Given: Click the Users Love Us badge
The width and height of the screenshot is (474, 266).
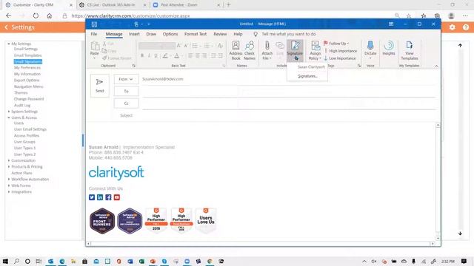Looking at the screenshot, I should pos(206,220).
